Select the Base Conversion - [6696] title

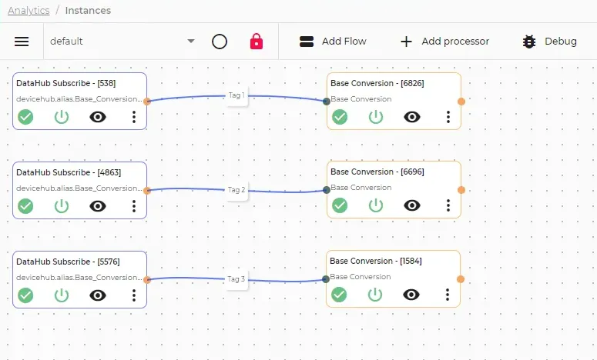click(377, 172)
